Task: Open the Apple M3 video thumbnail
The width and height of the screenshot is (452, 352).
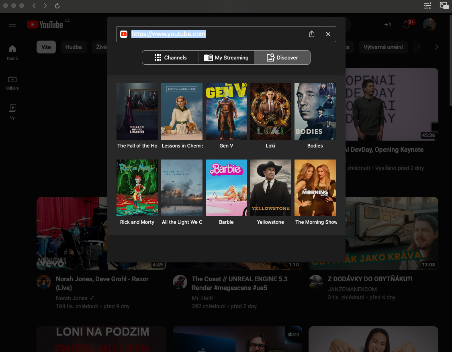Action: [x=237, y=339]
